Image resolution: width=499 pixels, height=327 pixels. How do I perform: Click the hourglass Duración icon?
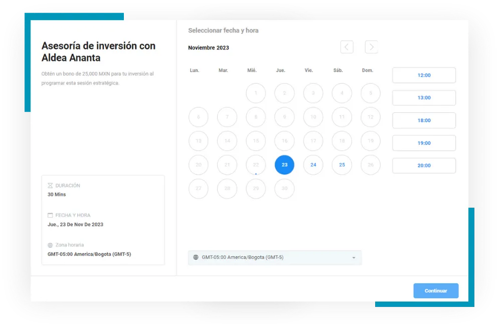pos(50,185)
